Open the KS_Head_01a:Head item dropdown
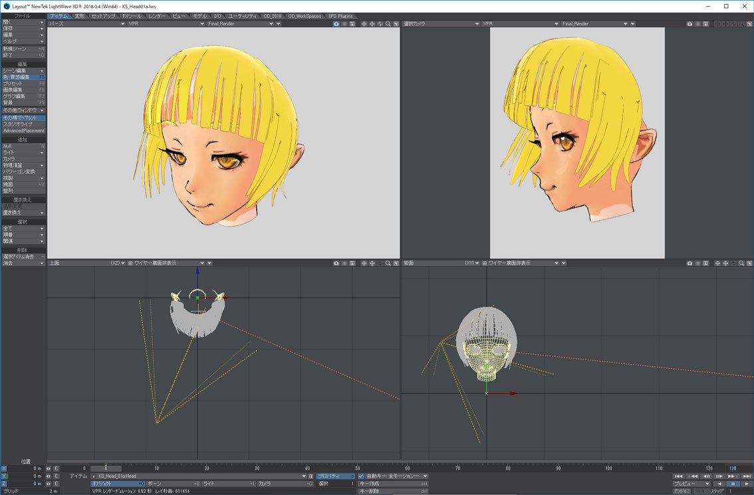754x495 pixels. pyautogui.click(x=199, y=476)
